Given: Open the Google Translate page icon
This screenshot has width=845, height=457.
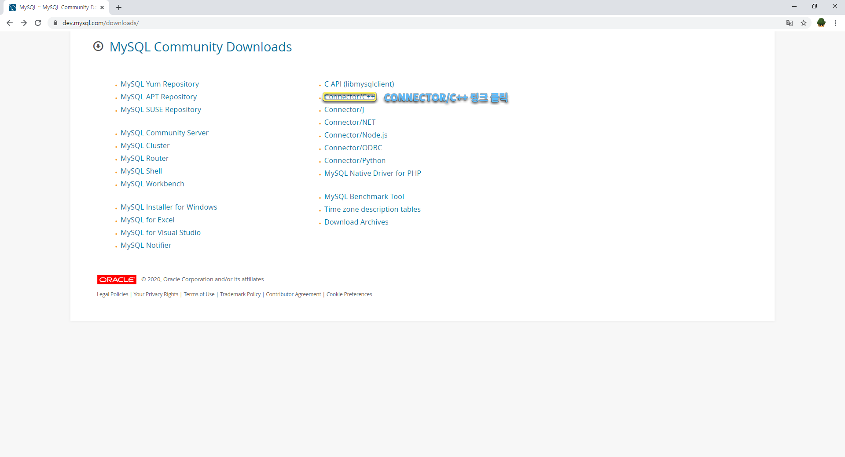Looking at the screenshot, I should click(790, 23).
